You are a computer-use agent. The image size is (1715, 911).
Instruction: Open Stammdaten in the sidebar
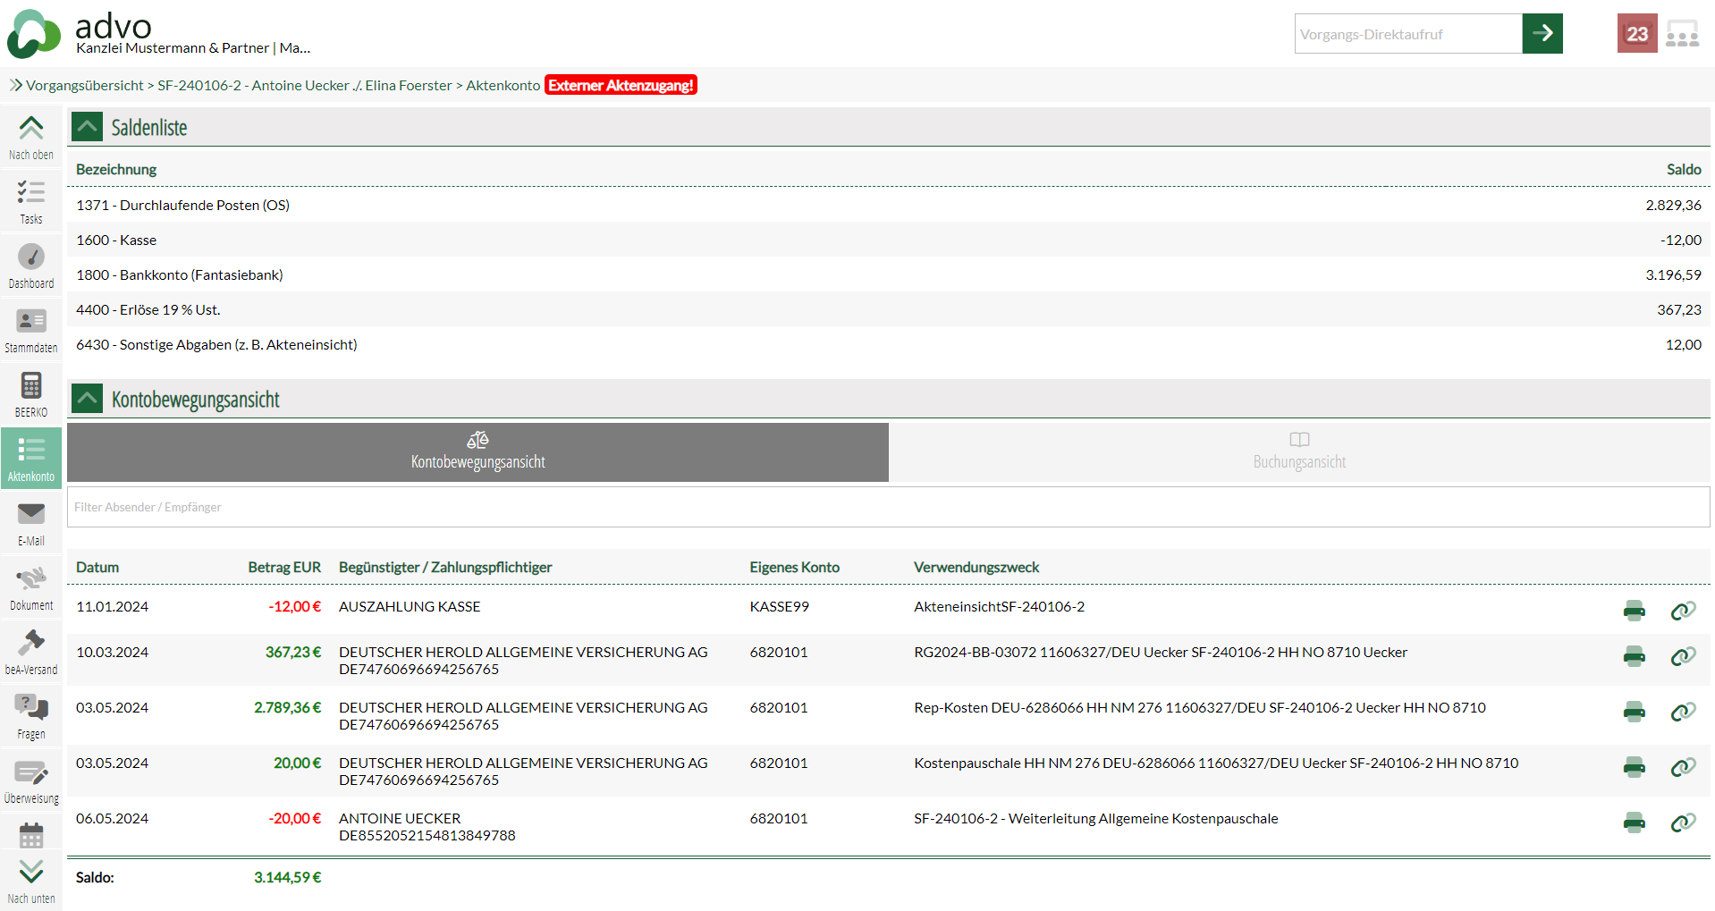pos(31,330)
